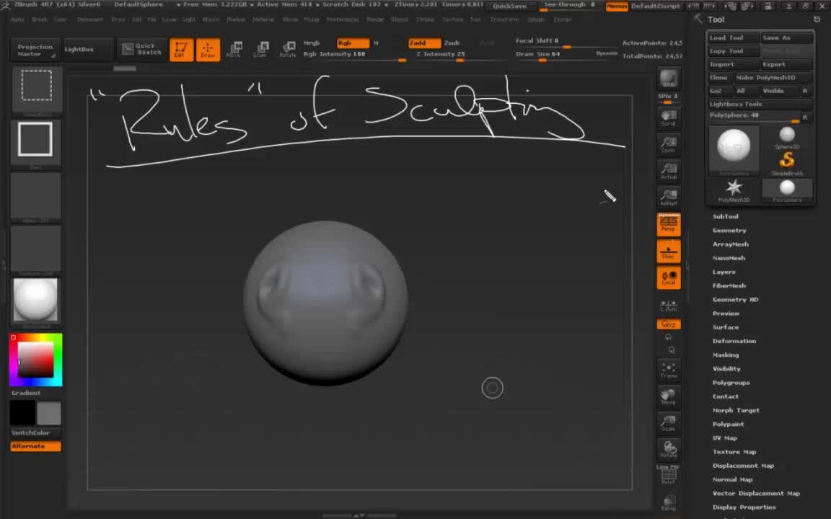The height and width of the screenshot is (519, 831).
Task: Expand Polygroups subpalette
Action: (731, 382)
